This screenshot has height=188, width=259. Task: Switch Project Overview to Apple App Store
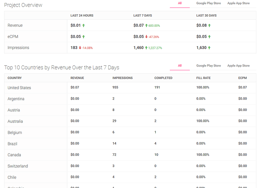point(238,3)
